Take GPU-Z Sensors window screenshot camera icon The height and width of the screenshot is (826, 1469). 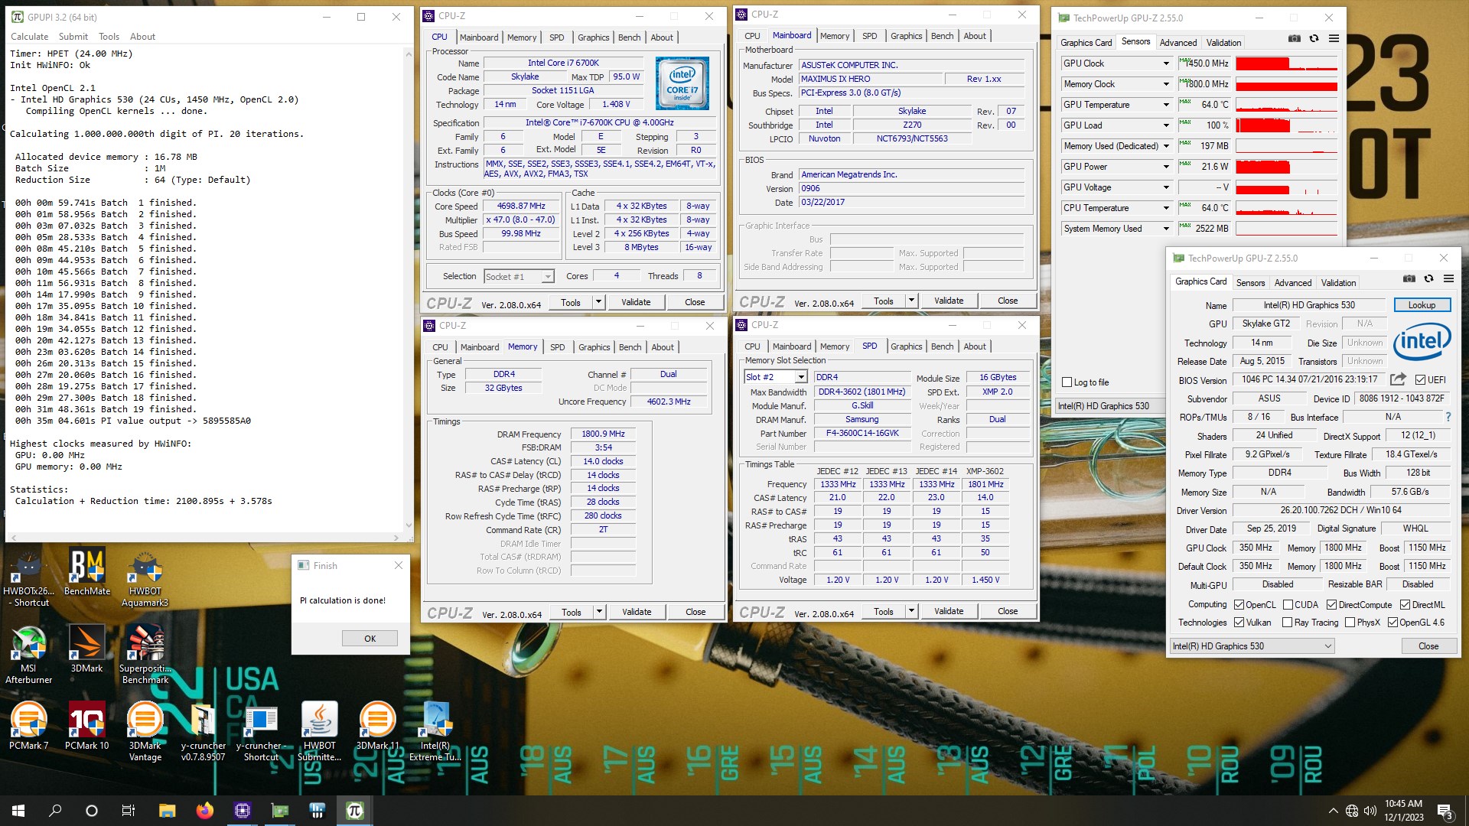pyautogui.click(x=1295, y=38)
